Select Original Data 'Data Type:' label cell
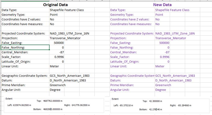Image resolution: width=212 pixels, height=115 pixels. tap(25, 10)
